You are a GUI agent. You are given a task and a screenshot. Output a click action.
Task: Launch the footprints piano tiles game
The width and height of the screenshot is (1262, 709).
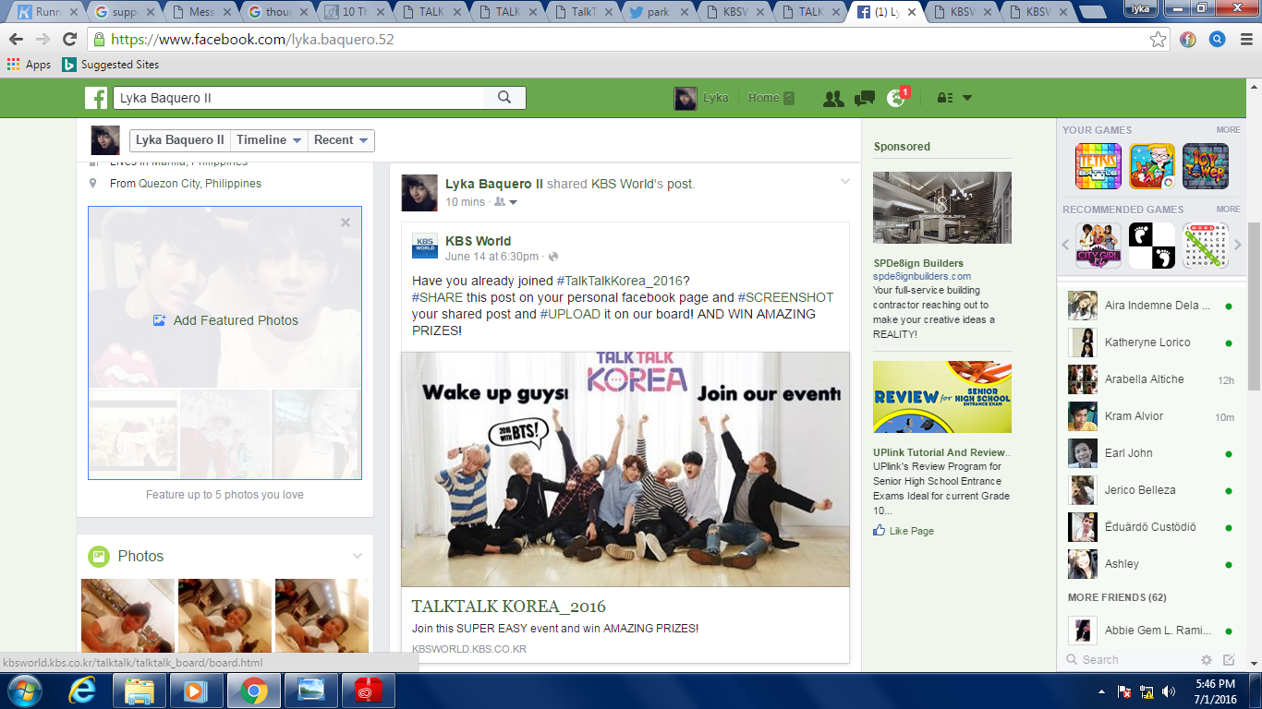[1152, 246]
